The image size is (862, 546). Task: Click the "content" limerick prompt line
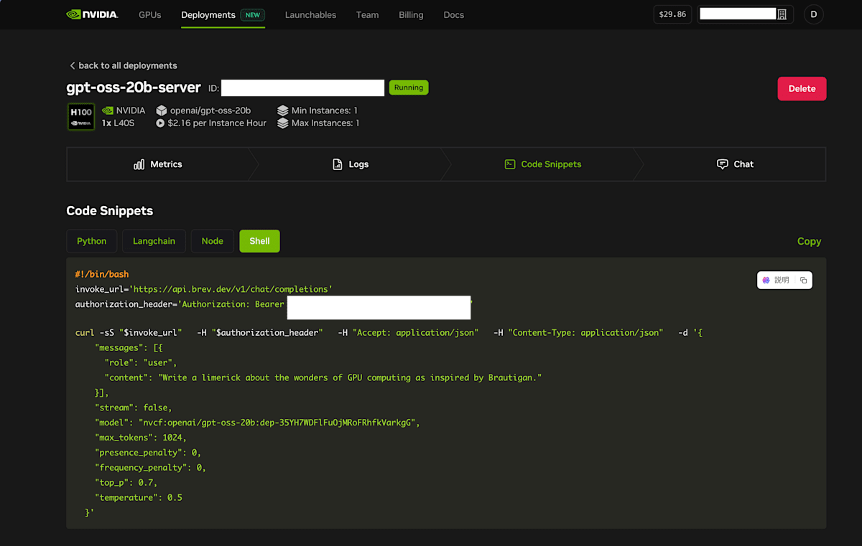click(323, 377)
